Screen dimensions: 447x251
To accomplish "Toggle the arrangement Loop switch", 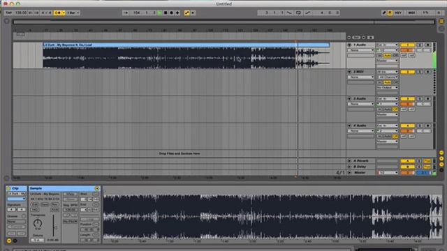I will coord(298,13).
